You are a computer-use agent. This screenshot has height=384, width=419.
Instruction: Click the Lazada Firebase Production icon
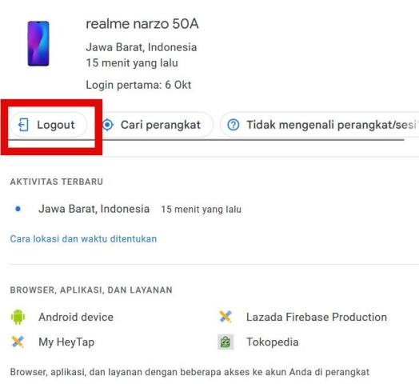225,317
